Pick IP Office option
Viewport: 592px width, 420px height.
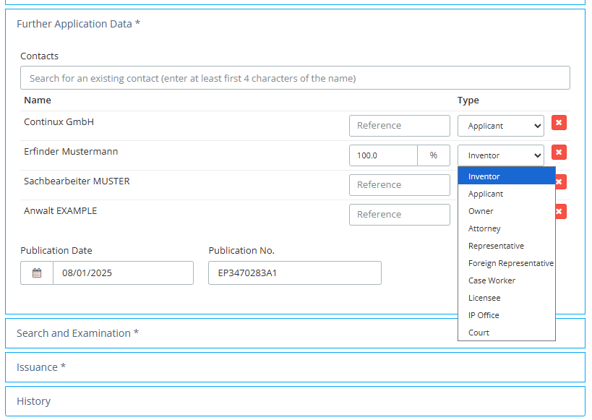click(x=506, y=315)
